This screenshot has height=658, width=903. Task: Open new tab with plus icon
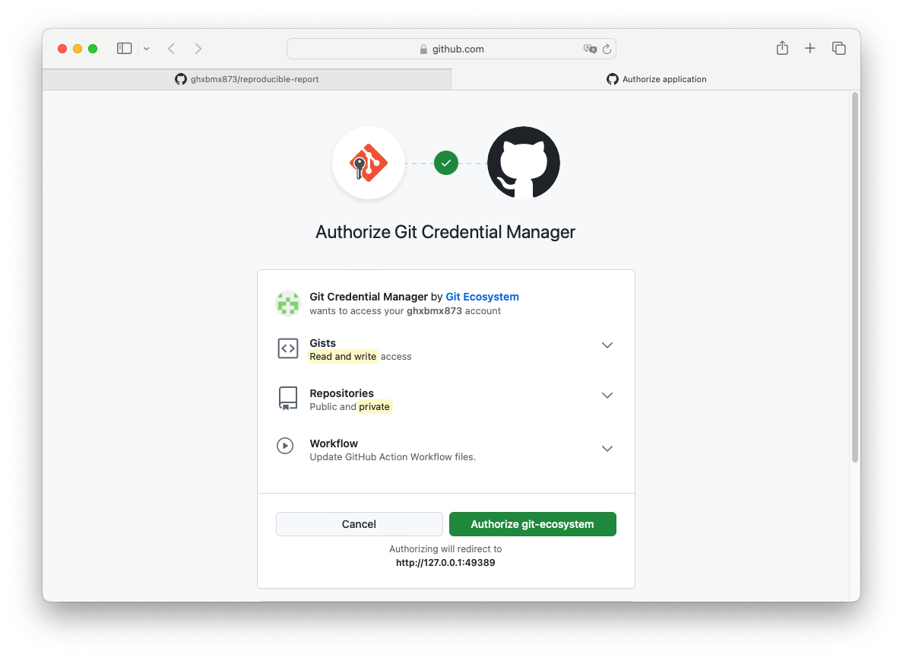point(810,49)
